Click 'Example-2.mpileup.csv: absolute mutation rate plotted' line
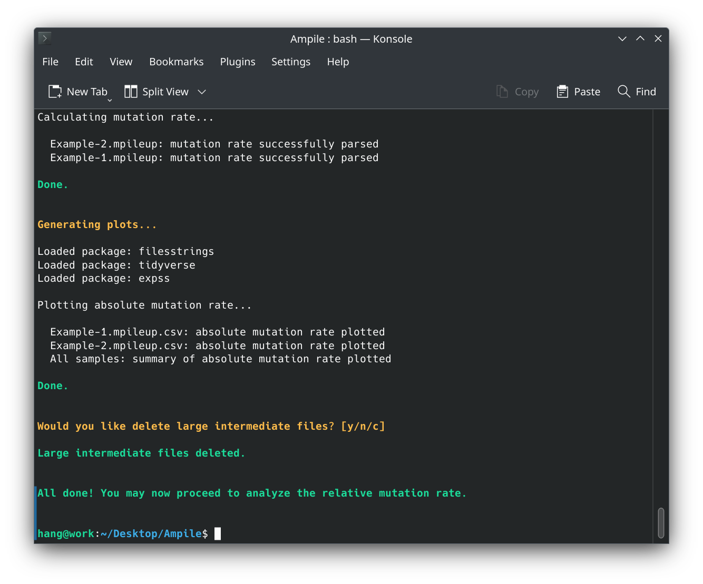The width and height of the screenshot is (703, 584). pos(217,345)
